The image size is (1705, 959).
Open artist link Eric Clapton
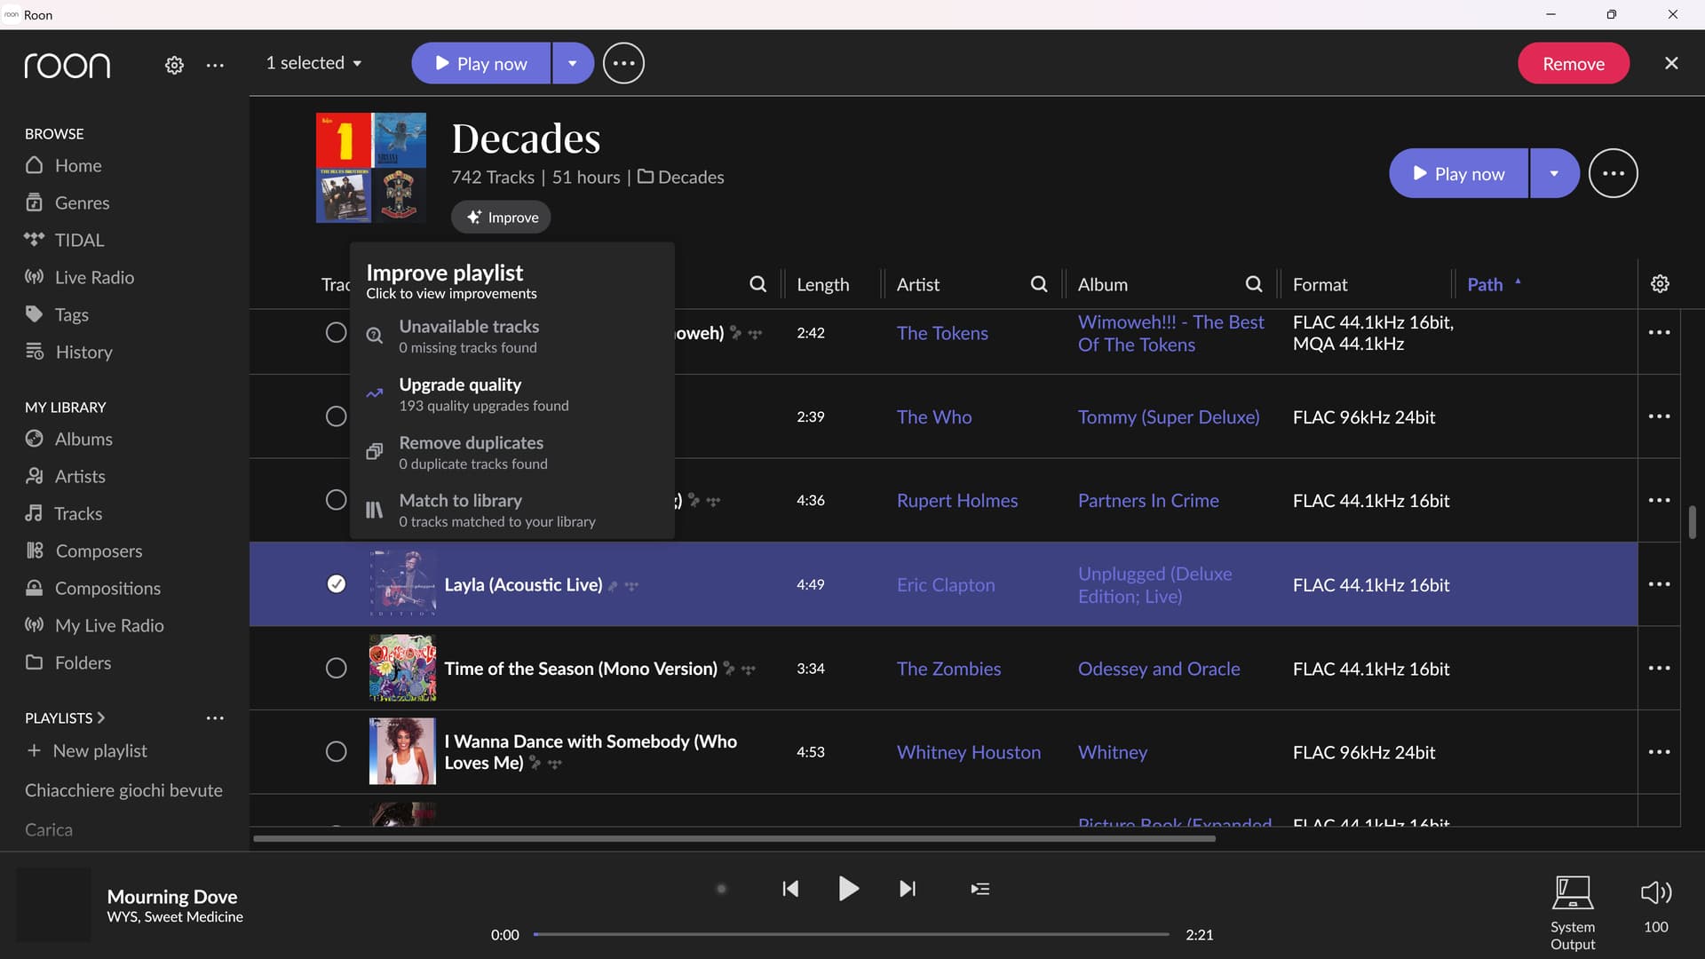pos(946,584)
